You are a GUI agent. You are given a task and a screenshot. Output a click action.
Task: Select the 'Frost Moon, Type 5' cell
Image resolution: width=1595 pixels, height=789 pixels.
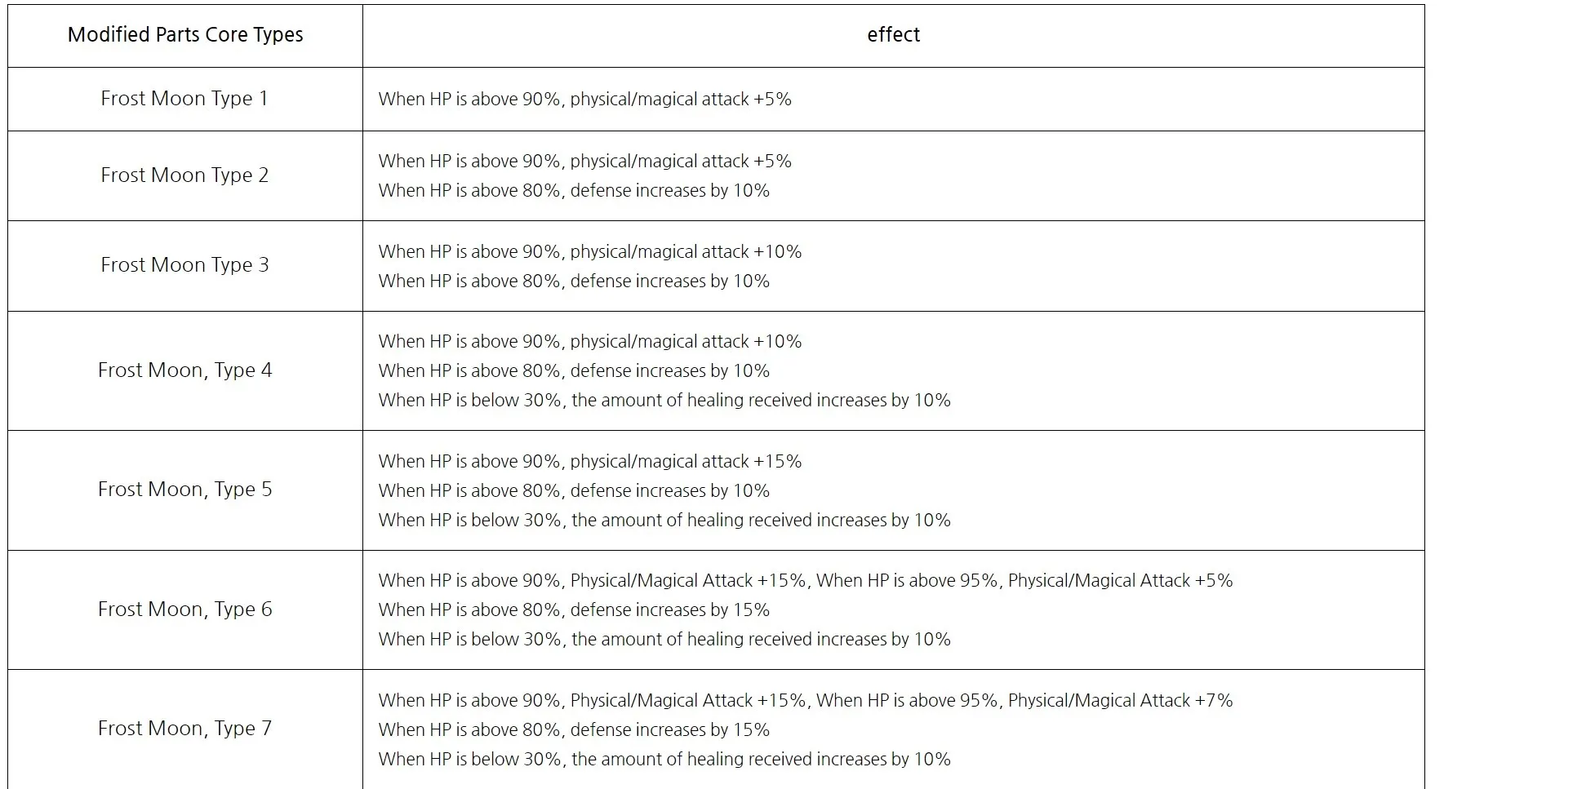(x=185, y=490)
